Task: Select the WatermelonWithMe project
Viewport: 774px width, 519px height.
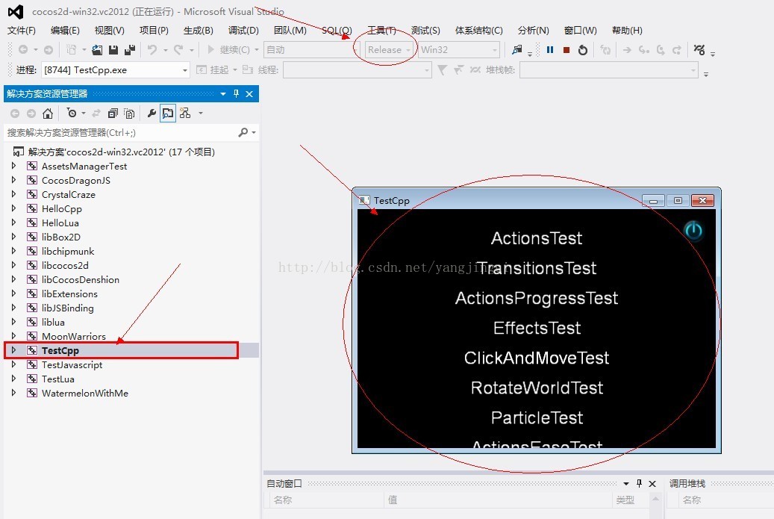Action: pyautogui.click(x=85, y=393)
